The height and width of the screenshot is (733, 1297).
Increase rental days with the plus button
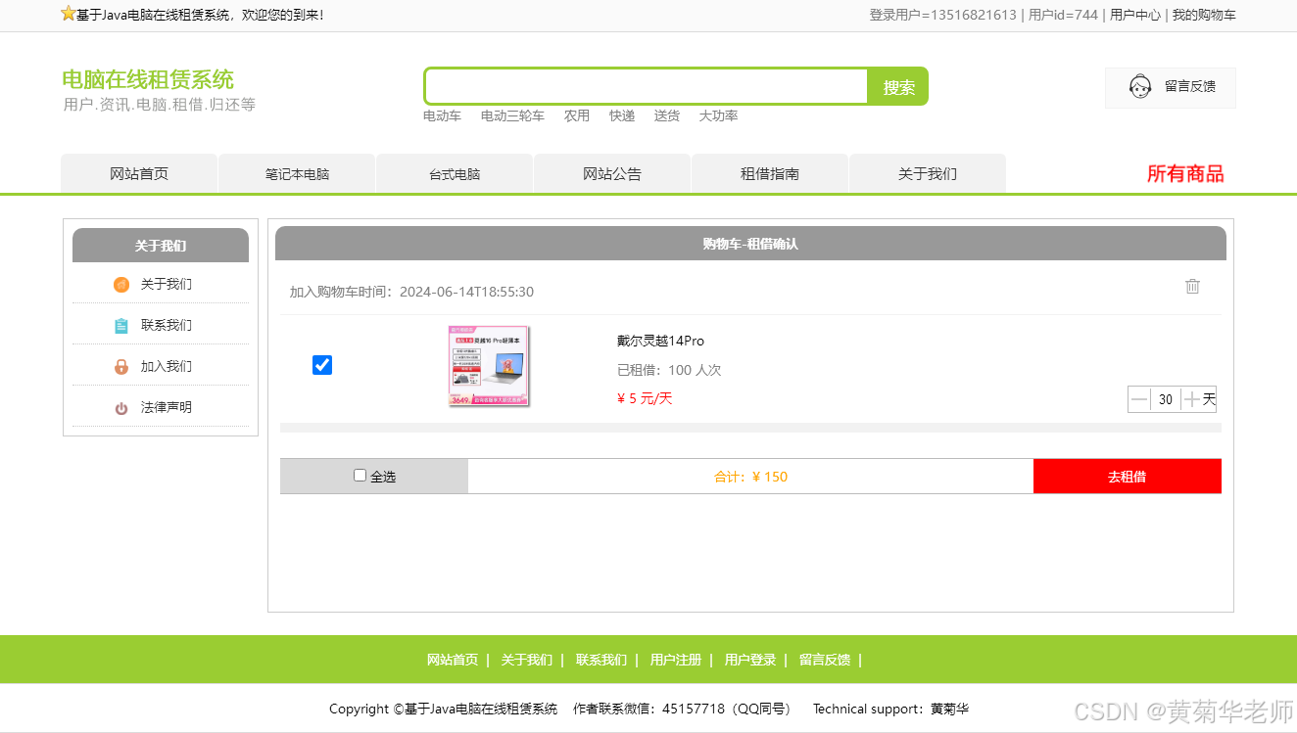(x=1191, y=399)
